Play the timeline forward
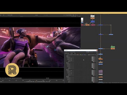 click(40, 82)
